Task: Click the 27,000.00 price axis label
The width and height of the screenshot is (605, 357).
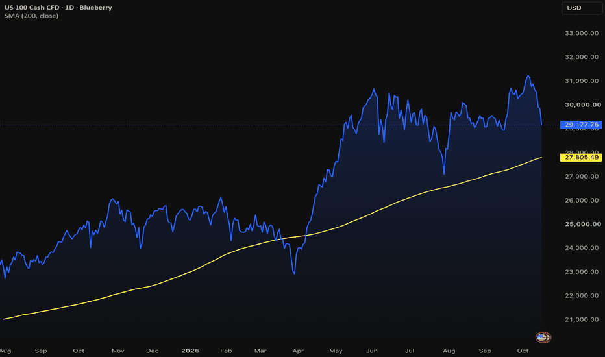Action: (582, 177)
